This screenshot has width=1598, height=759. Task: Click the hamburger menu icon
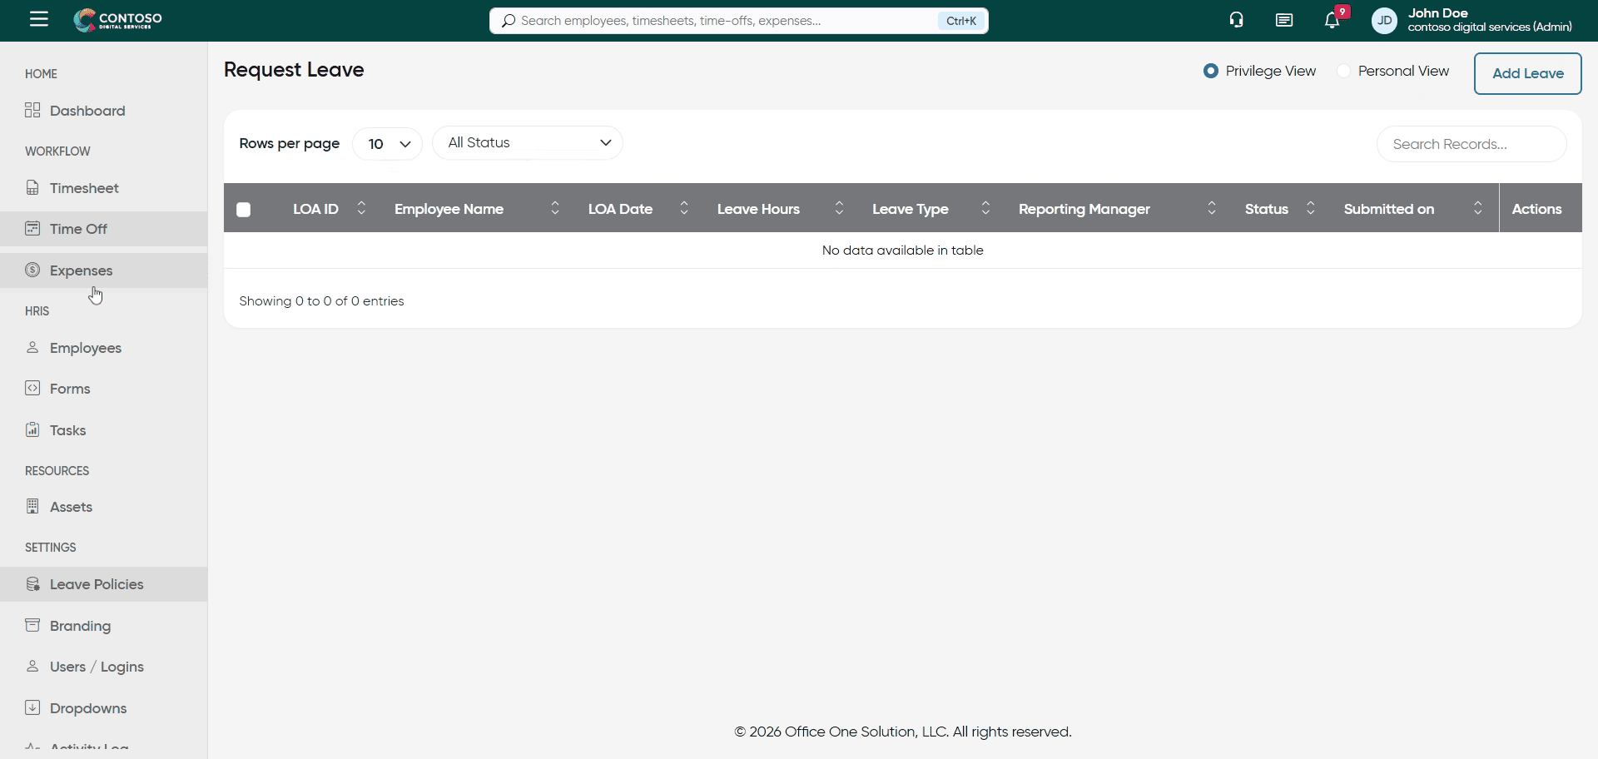[x=39, y=19]
